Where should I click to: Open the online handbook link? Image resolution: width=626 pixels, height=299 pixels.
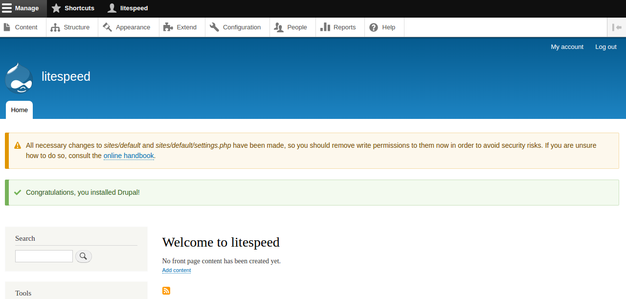[129, 156]
